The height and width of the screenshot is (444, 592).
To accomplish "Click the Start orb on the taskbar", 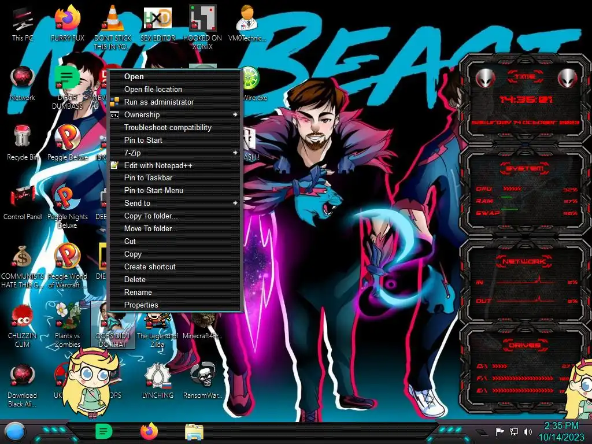I will [14, 432].
